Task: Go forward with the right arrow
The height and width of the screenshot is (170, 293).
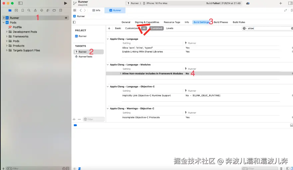Action: click(x=85, y=10)
